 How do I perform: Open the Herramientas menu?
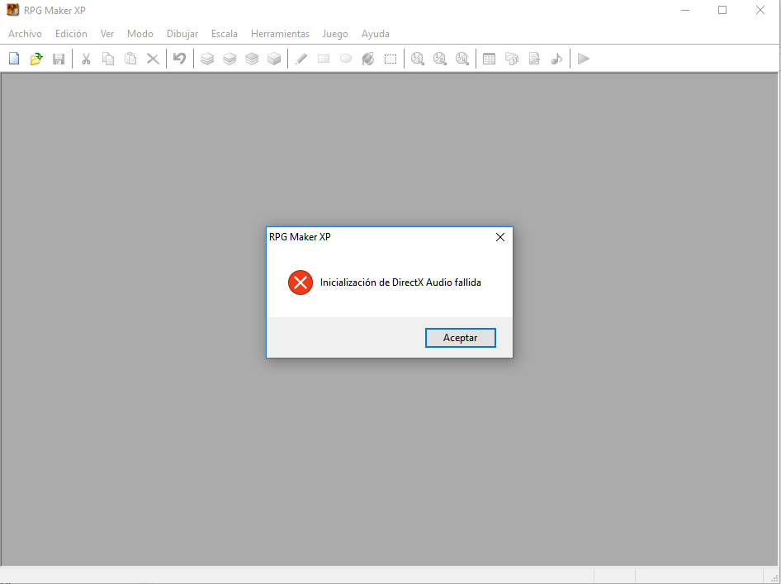280,34
